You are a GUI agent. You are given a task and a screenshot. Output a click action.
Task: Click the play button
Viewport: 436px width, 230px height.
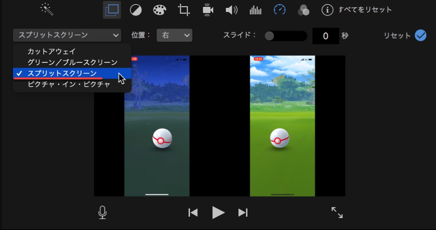pyautogui.click(x=218, y=213)
